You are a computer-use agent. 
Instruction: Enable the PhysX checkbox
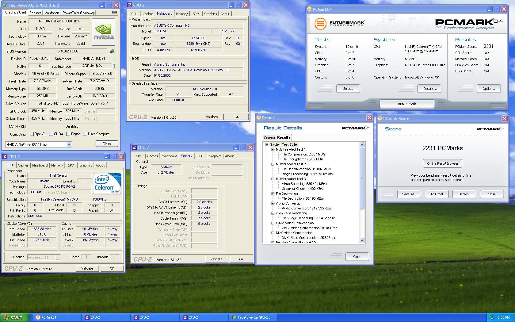coord(68,134)
